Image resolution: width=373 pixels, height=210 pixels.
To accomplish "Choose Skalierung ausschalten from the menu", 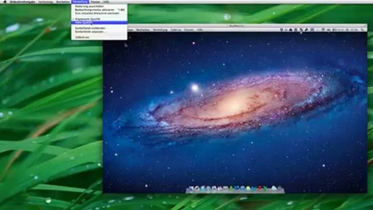I will 99,6.
